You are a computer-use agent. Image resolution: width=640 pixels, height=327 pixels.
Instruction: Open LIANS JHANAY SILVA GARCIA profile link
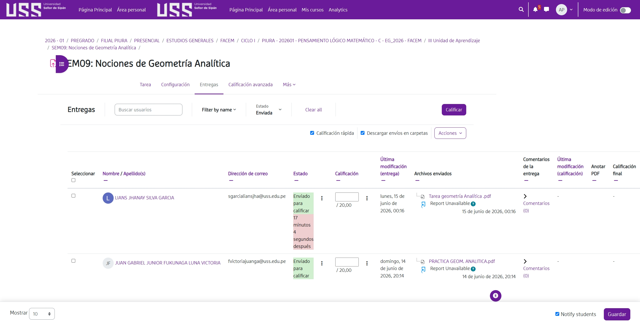coord(144,198)
